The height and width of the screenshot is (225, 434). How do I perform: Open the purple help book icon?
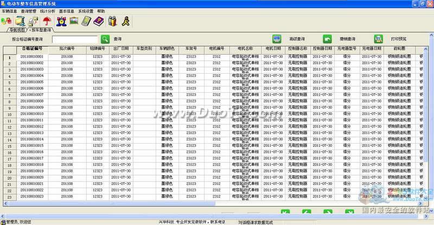tap(99, 21)
